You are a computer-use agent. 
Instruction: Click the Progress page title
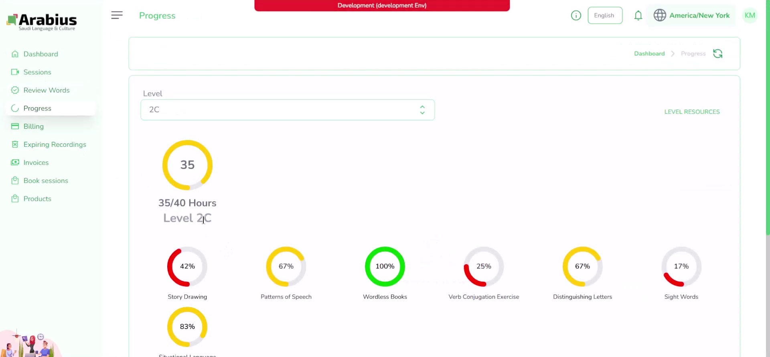(157, 16)
